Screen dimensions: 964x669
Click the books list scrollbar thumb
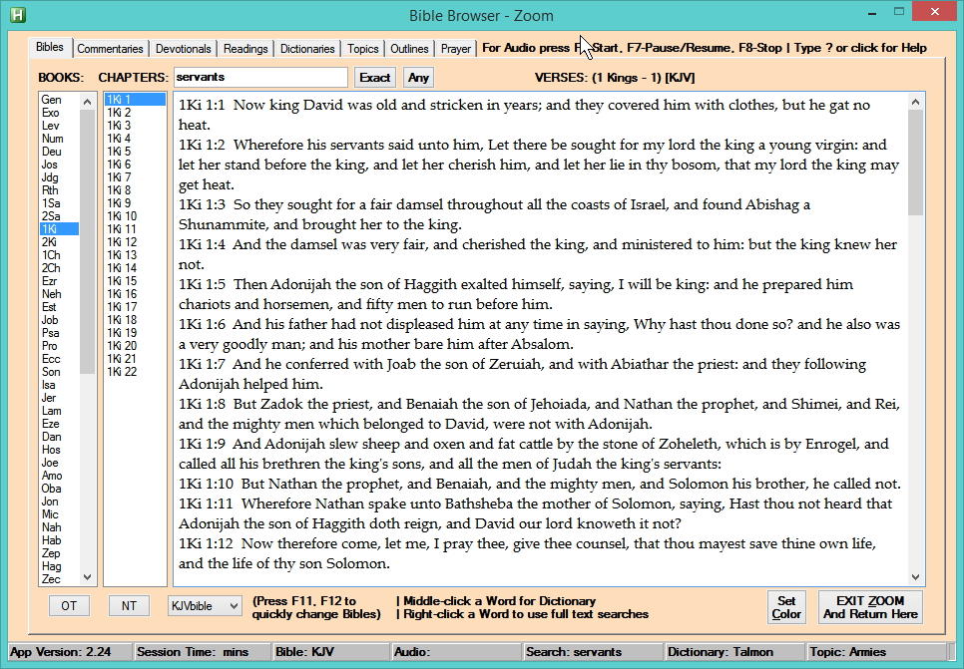(x=87, y=241)
